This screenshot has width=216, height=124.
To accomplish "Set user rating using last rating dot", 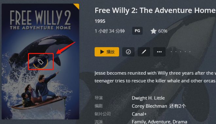I will pos(190,52).
